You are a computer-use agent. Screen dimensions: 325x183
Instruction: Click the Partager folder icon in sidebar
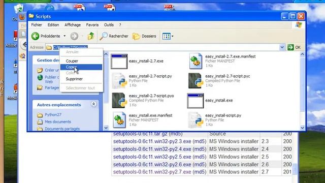[x=40, y=87]
